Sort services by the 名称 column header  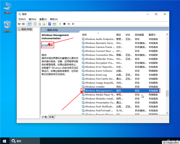pos(84,34)
